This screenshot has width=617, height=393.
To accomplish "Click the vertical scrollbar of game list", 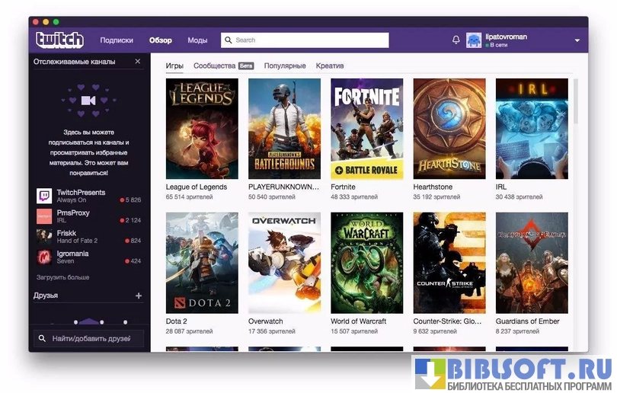I will 576,103.
